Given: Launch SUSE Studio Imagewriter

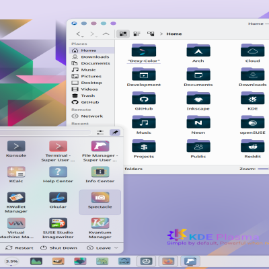Looking at the screenshot, I should coord(58,228).
